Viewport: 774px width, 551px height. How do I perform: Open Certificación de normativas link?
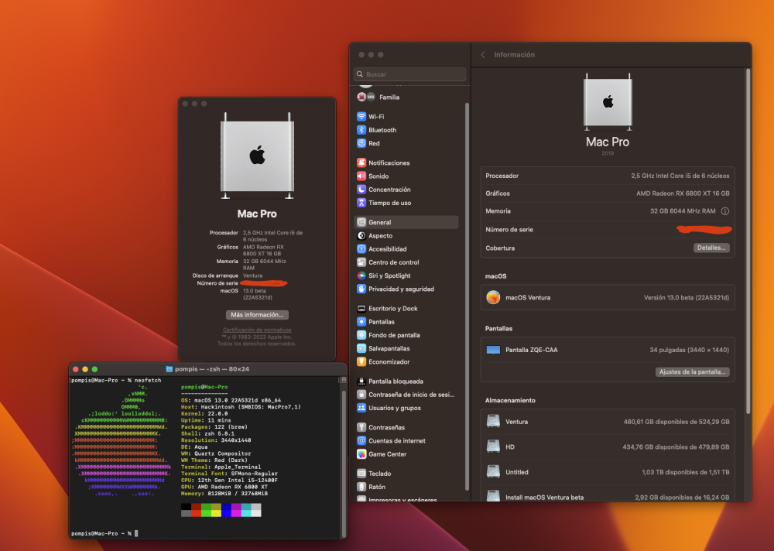coord(257,330)
